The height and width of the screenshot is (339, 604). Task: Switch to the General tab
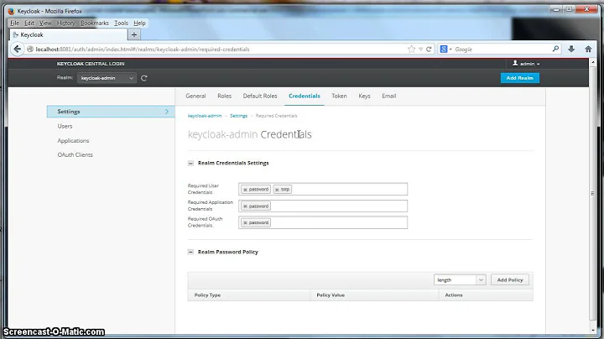click(195, 96)
